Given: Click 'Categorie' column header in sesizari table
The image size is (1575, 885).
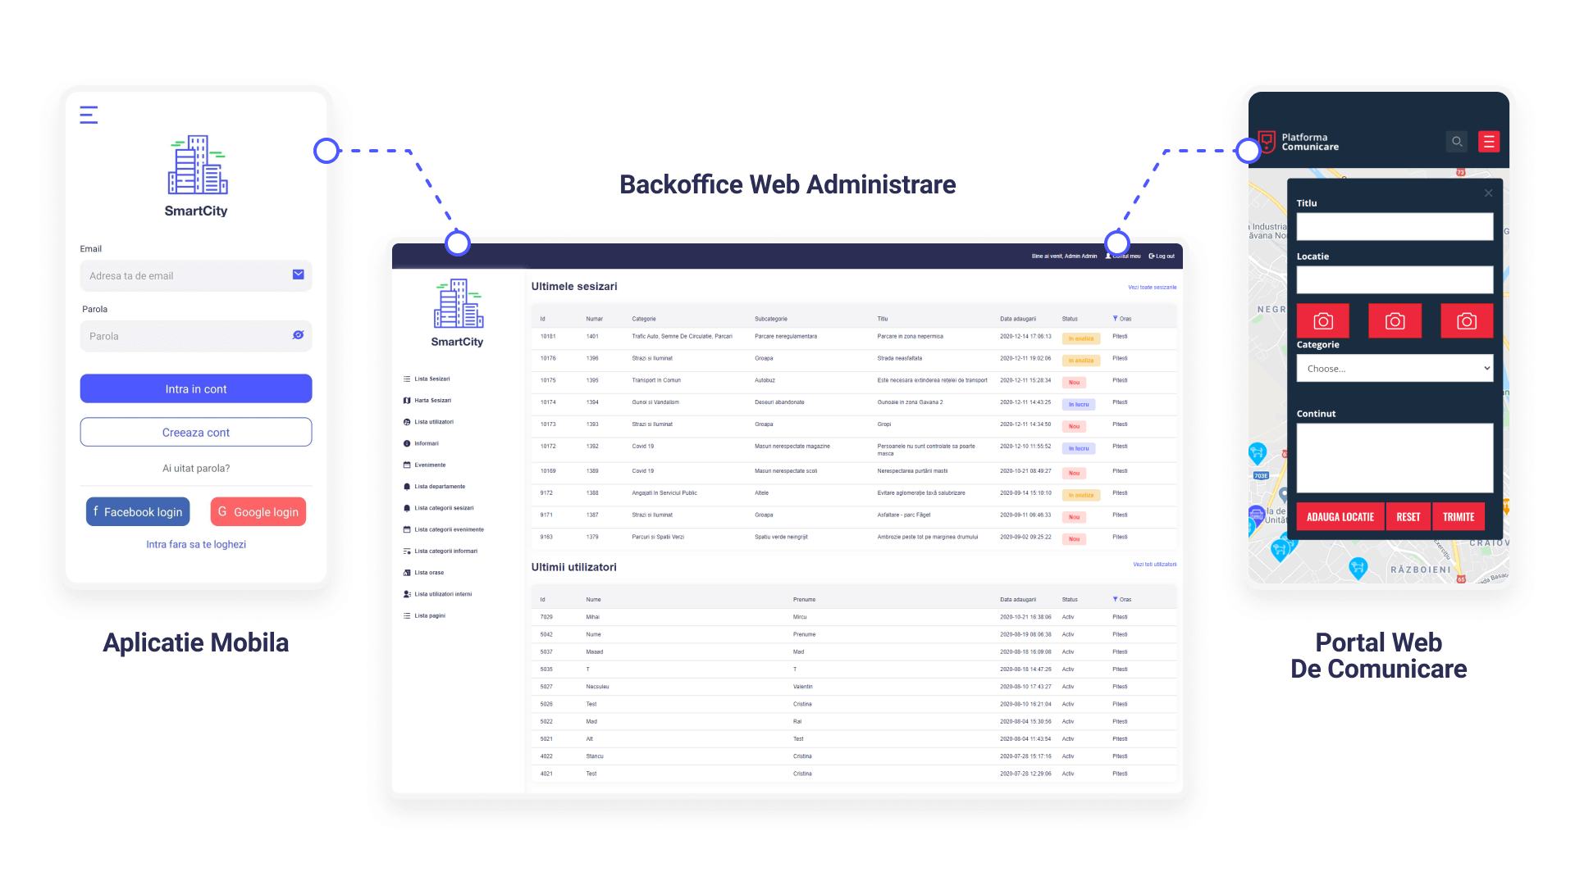Looking at the screenshot, I should pos(644,319).
